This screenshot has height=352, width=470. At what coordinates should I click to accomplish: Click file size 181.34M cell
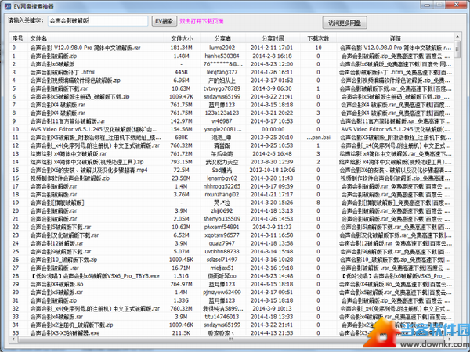[182, 48]
